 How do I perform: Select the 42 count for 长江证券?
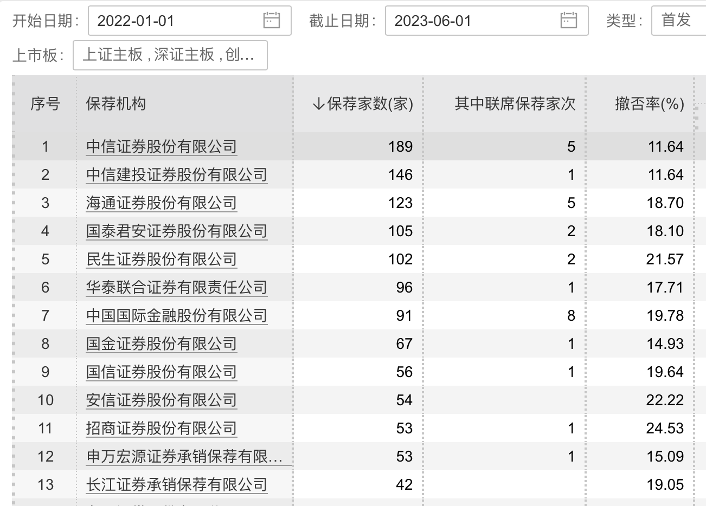405,485
